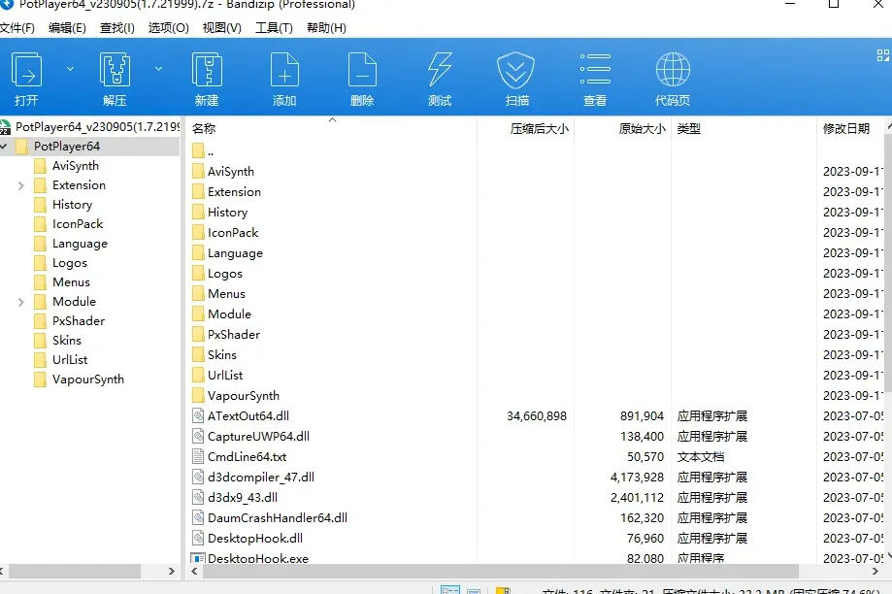Sort by the 原始大小 column header

[623, 128]
